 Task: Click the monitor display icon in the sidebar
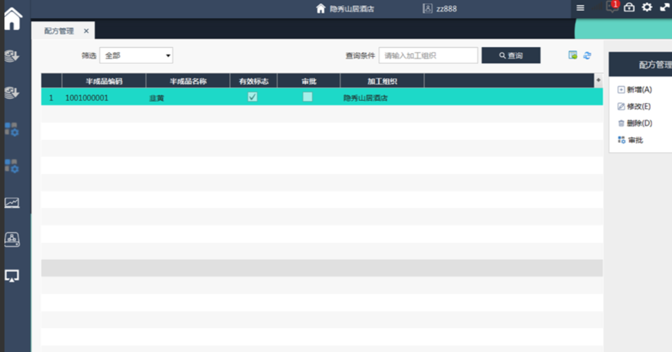[x=12, y=276]
